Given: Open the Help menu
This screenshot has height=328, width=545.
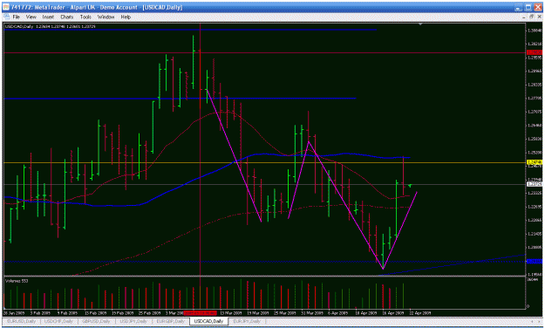Looking at the screenshot, I should click(x=126, y=17).
